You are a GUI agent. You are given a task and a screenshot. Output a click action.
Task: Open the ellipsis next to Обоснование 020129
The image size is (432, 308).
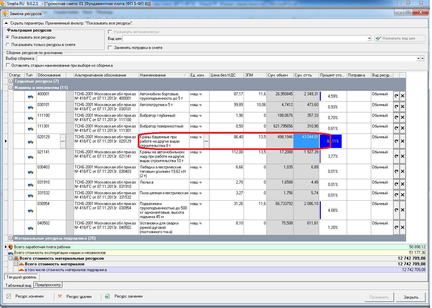point(63,141)
